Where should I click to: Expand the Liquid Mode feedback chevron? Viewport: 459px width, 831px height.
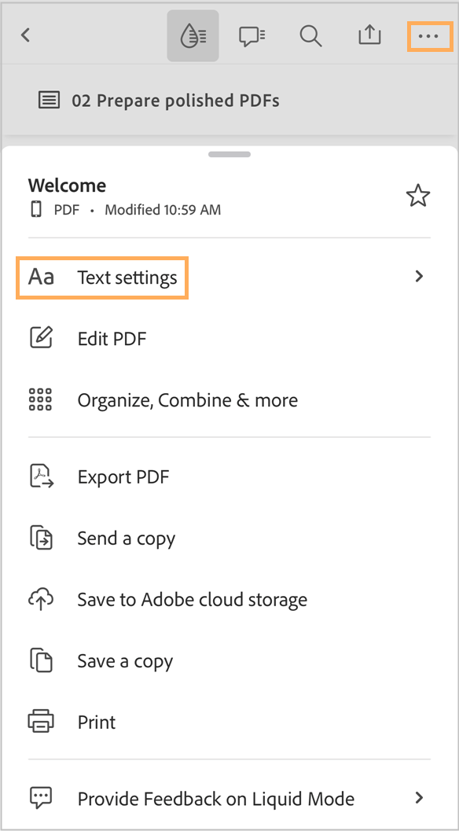point(418,799)
